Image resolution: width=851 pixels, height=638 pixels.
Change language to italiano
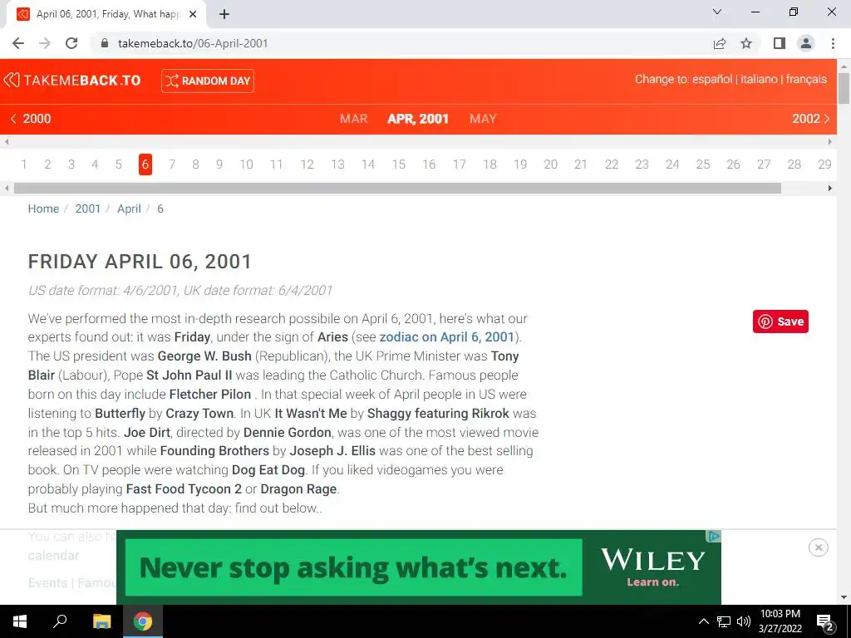759,79
